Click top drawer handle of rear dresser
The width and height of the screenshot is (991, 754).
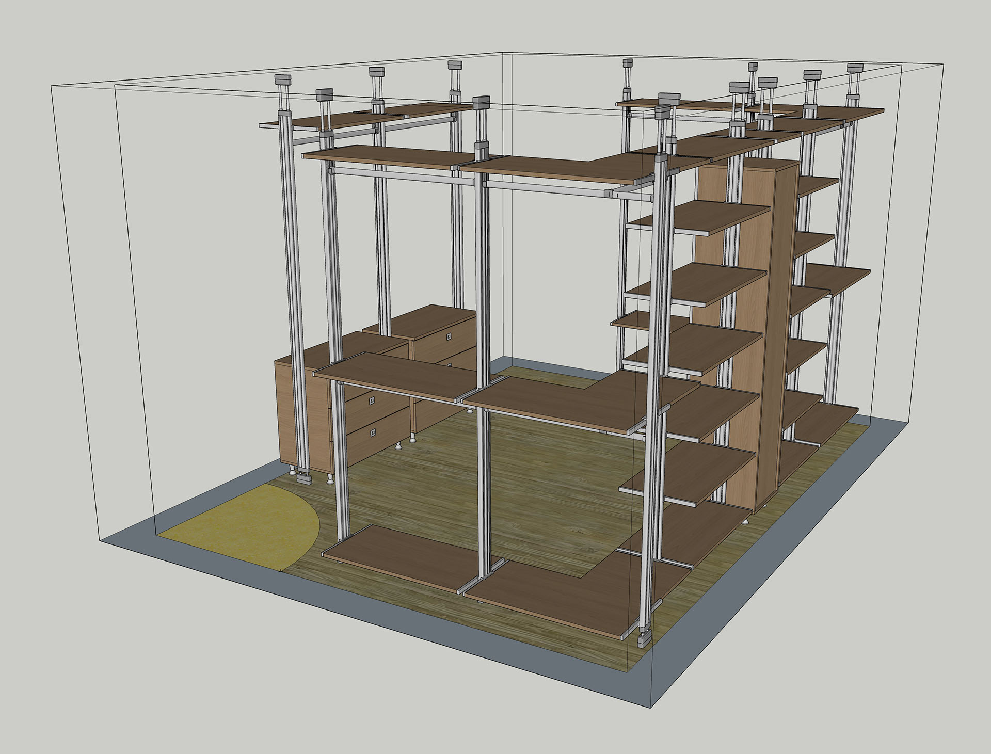pos(450,336)
